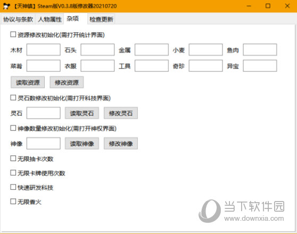This screenshot has height=234, width=297.
Task: Click the 读取神像 button
Action: click(x=82, y=144)
